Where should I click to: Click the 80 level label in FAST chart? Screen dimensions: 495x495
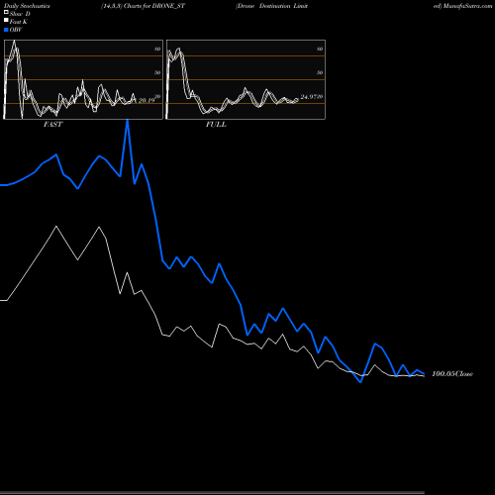(157, 49)
